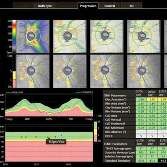Click the -0.5µm/Year rate tooltip

tap(56, 142)
